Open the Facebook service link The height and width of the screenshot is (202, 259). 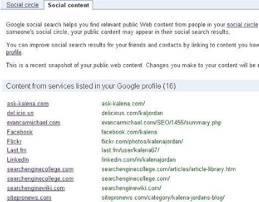(x=20, y=132)
